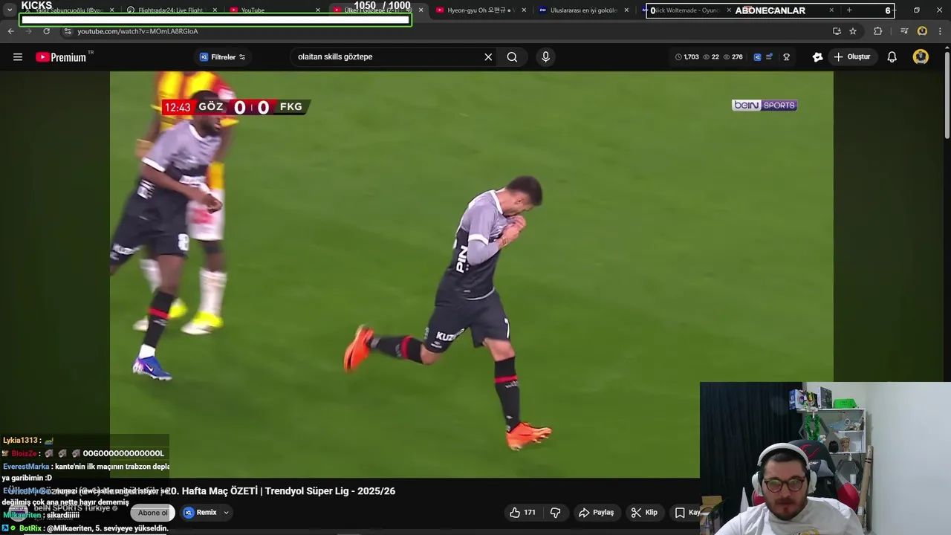This screenshot has height=535, width=951.
Task: Click the 276 eye-count stat
Action: (733, 57)
